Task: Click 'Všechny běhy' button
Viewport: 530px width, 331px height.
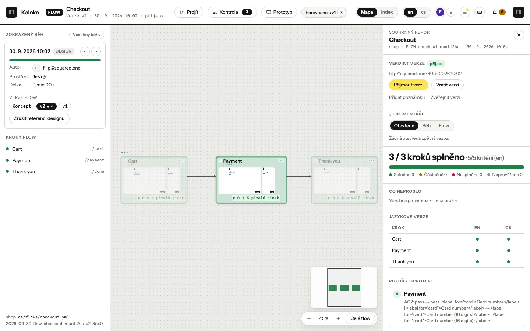Action: coord(86,35)
